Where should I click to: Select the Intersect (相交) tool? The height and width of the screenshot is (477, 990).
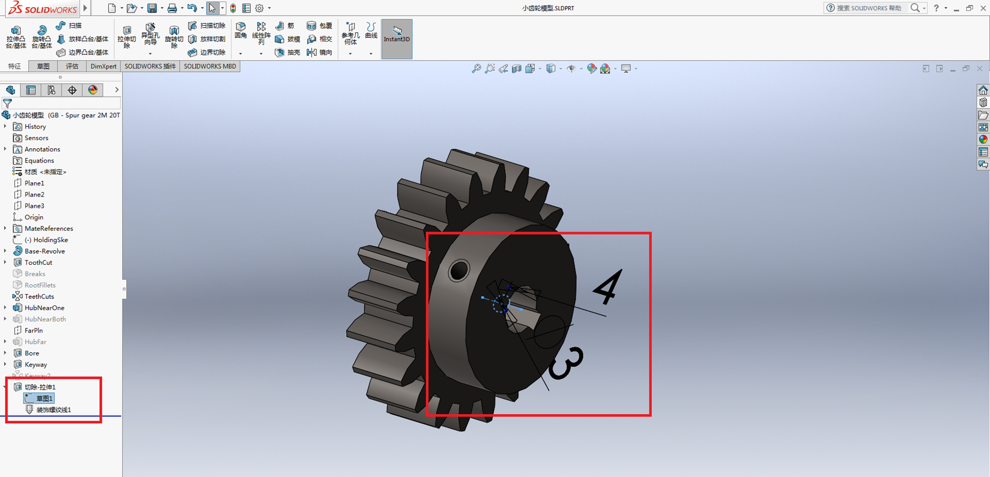319,39
